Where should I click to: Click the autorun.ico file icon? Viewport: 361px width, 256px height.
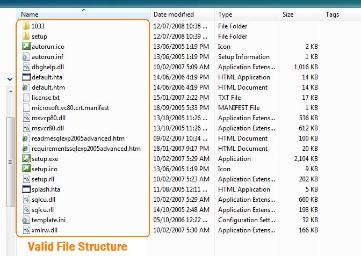point(26,46)
